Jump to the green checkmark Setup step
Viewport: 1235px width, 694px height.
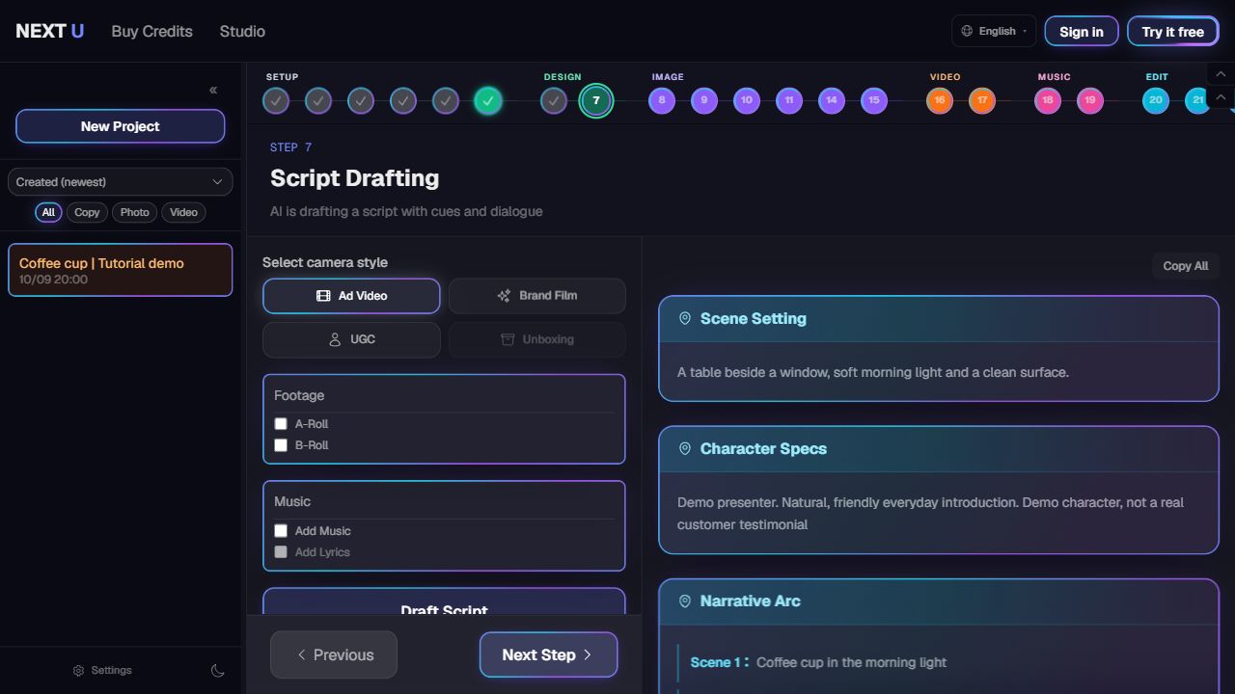488,100
